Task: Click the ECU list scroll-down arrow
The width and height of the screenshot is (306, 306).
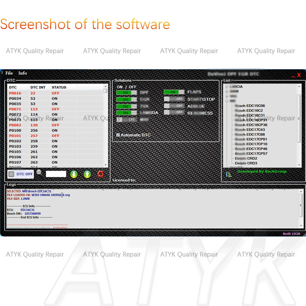Action: tap(299, 165)
